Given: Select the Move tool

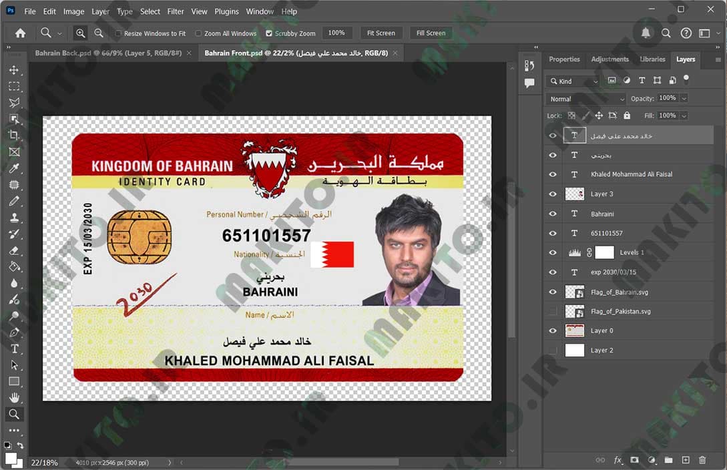Looking at the screenshot, I should pyautogui.click(x=14, y=70).
